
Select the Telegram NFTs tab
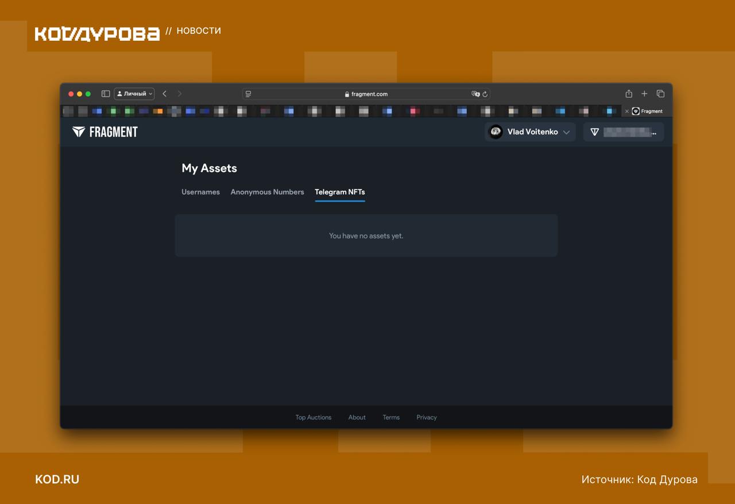tap(340, 192)
